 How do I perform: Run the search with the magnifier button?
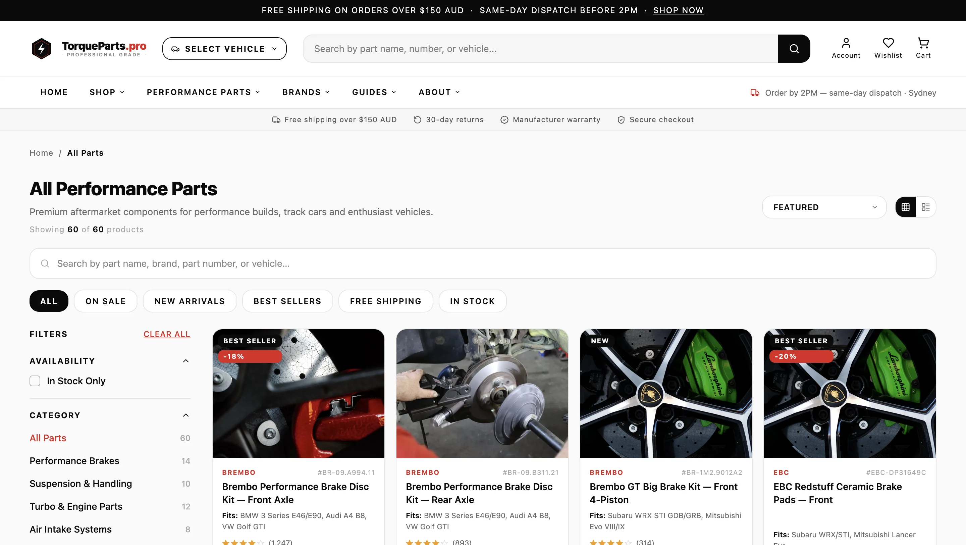coord(794,48)
